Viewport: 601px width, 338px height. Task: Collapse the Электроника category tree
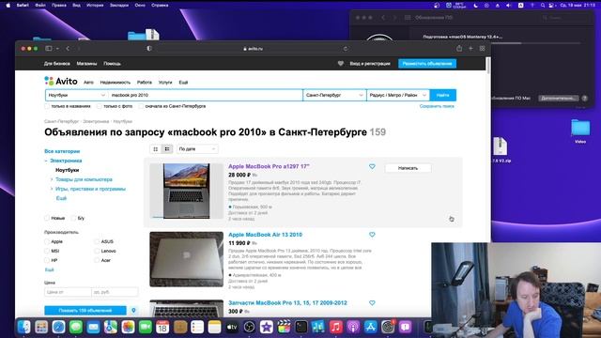coord(46,161)
